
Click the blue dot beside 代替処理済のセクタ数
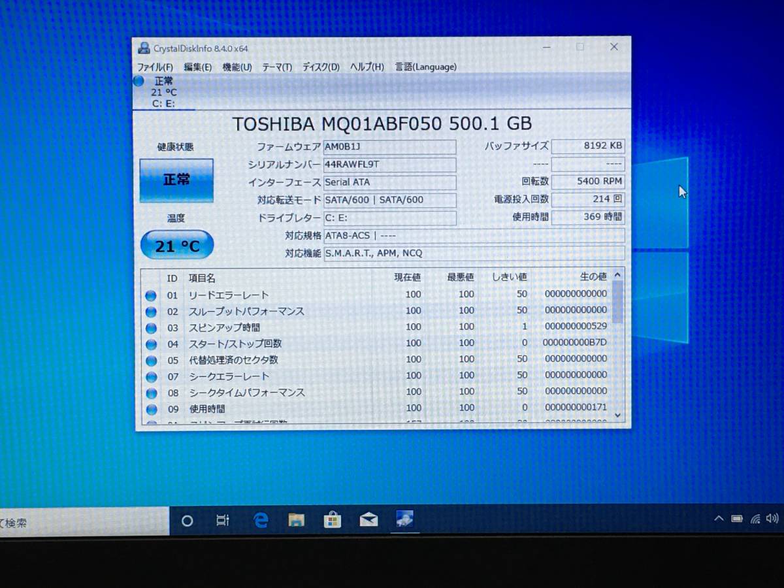point(151,359)
